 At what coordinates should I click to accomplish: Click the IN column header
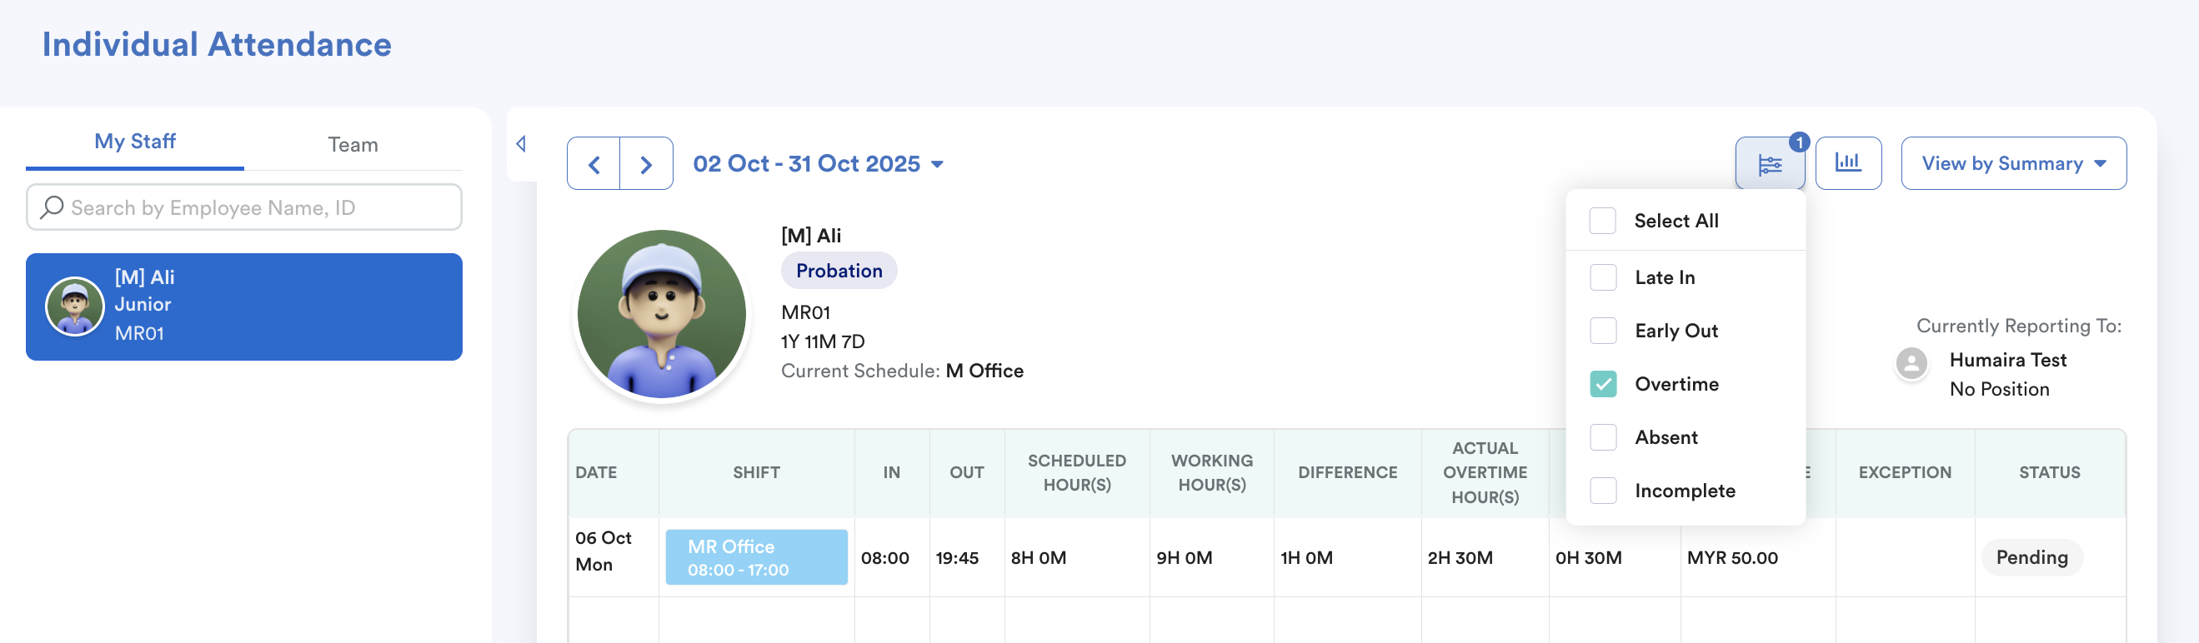coord(891,472)
